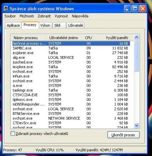Click the Ukončit proces button
Screen dimensions: 152x156
(x=123, y=135)
